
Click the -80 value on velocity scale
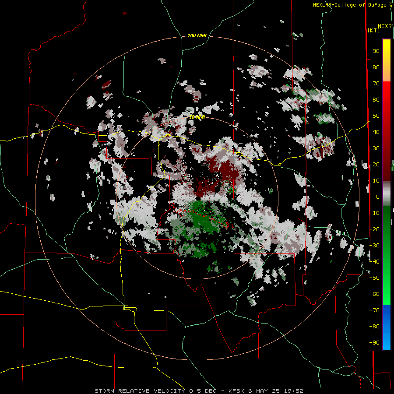[374, 327]
